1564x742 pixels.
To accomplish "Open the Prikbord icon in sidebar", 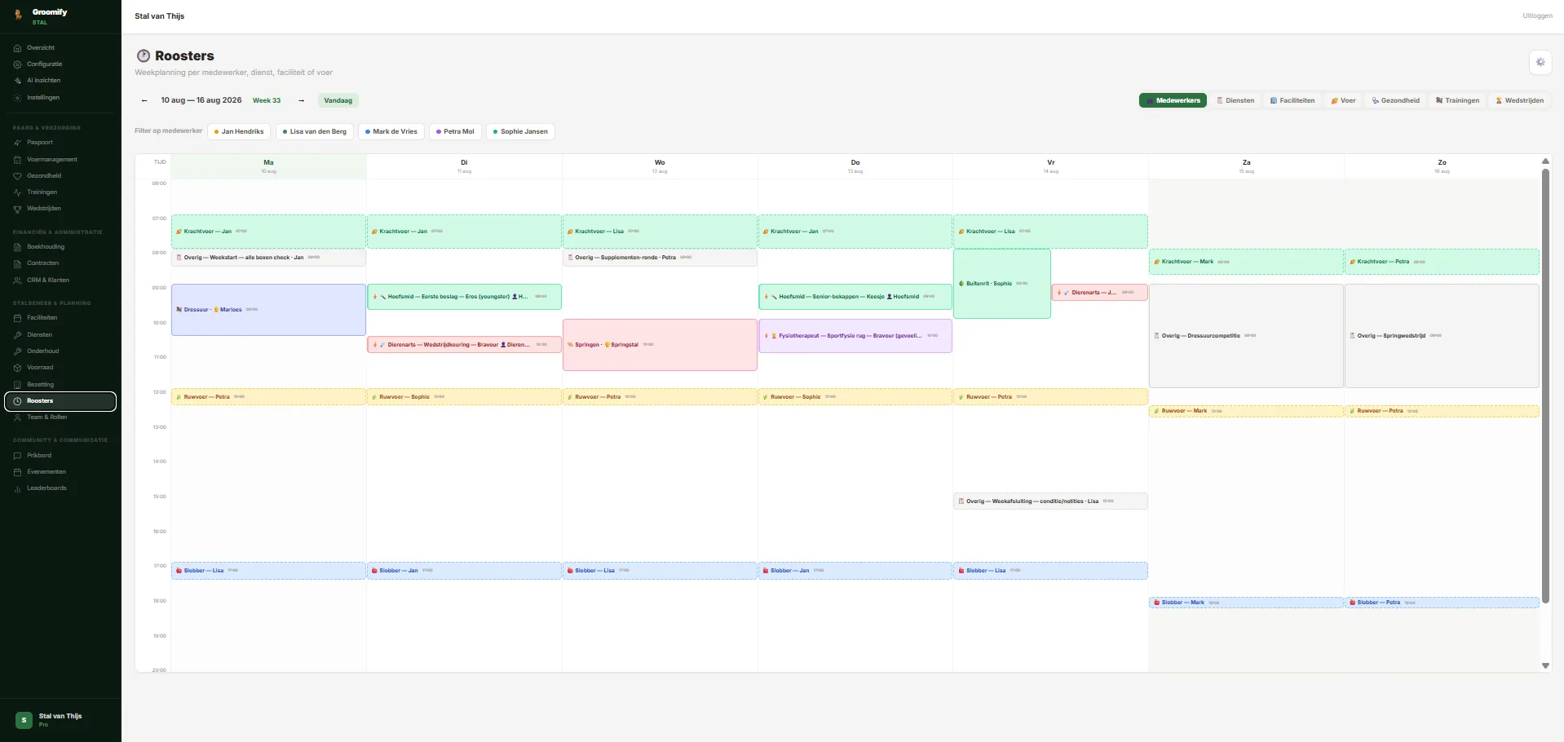I will pos(17,456).
